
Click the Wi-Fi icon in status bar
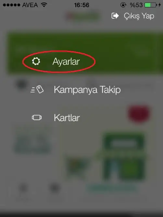click(x=44, y=5)
